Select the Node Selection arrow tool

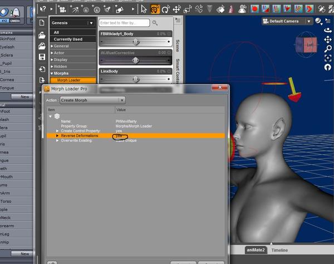click(x=144, y=9)
